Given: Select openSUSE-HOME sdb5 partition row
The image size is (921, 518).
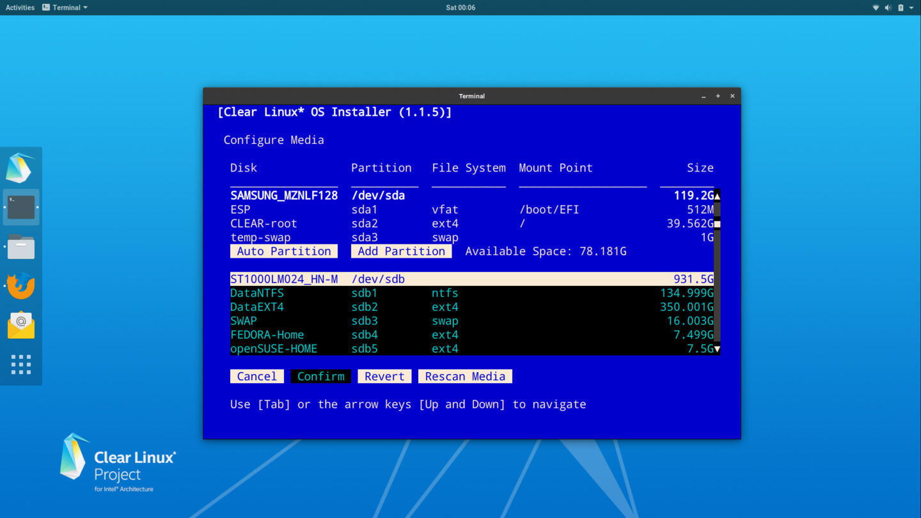Looking at the screenshot, I should point(472,349).
